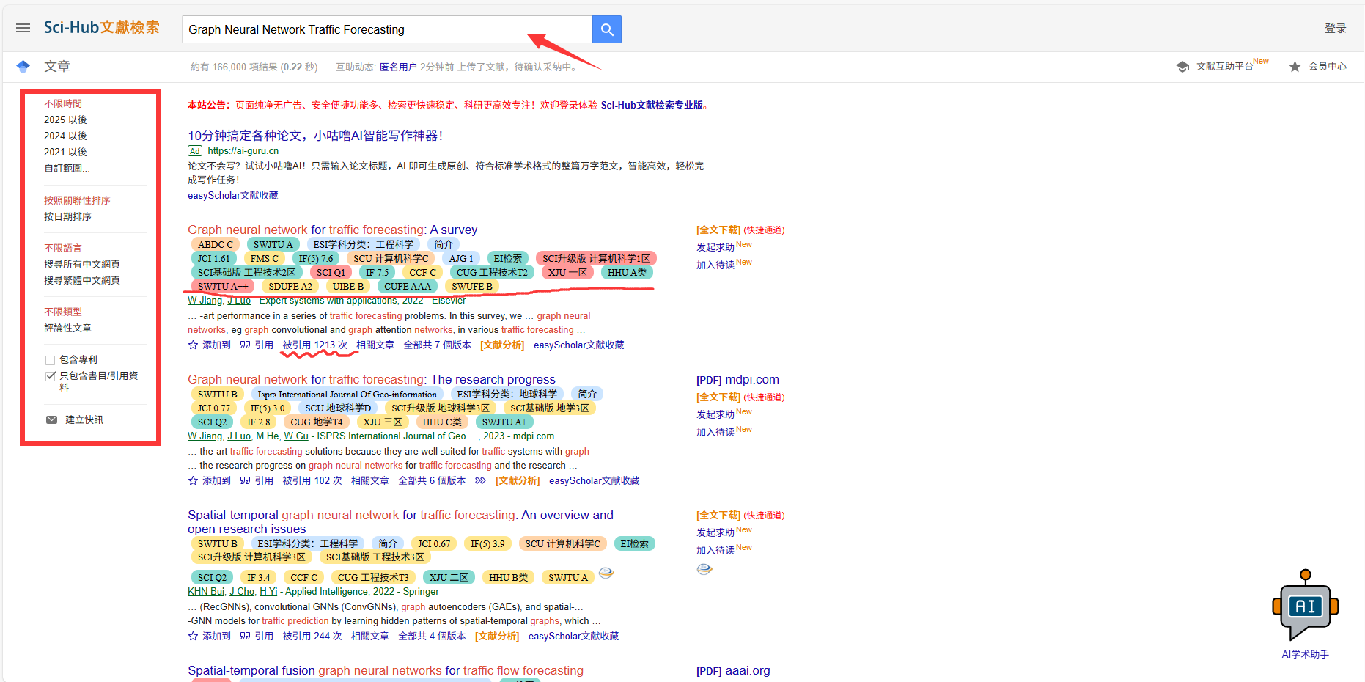Click easyScholar文献收藏 under the ad
The width and height of the screenshot is (1365, 682).
232,195
